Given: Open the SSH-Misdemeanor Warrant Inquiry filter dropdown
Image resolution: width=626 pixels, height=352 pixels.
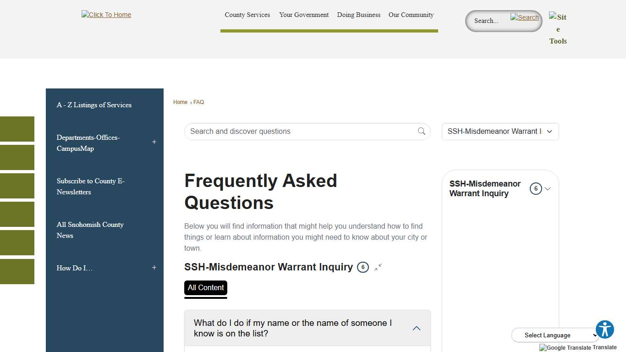Looking at the screenshot, I should tap(500, 132).
